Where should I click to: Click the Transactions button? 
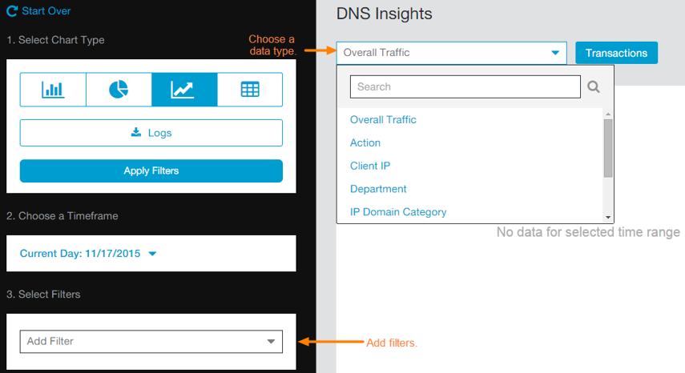[x=616, y=53]
